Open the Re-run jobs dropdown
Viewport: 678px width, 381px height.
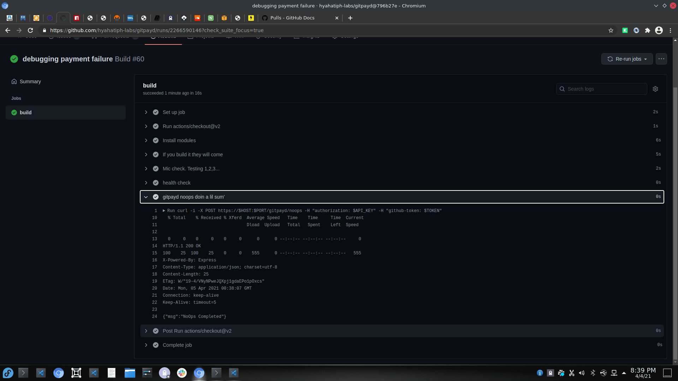coord(627,59)
